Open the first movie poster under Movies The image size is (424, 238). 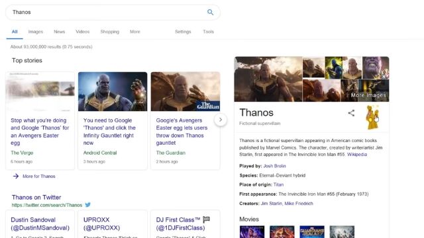pos(252,232)
